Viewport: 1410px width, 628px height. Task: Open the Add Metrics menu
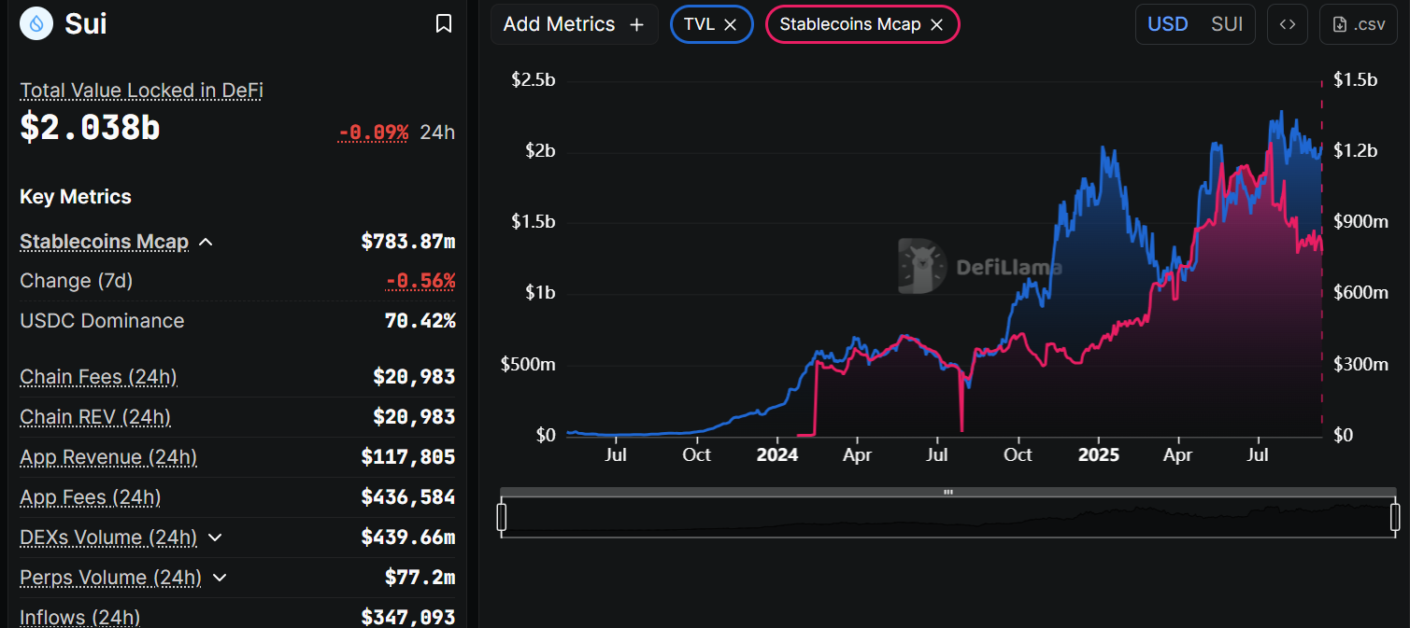click(574, 24)
